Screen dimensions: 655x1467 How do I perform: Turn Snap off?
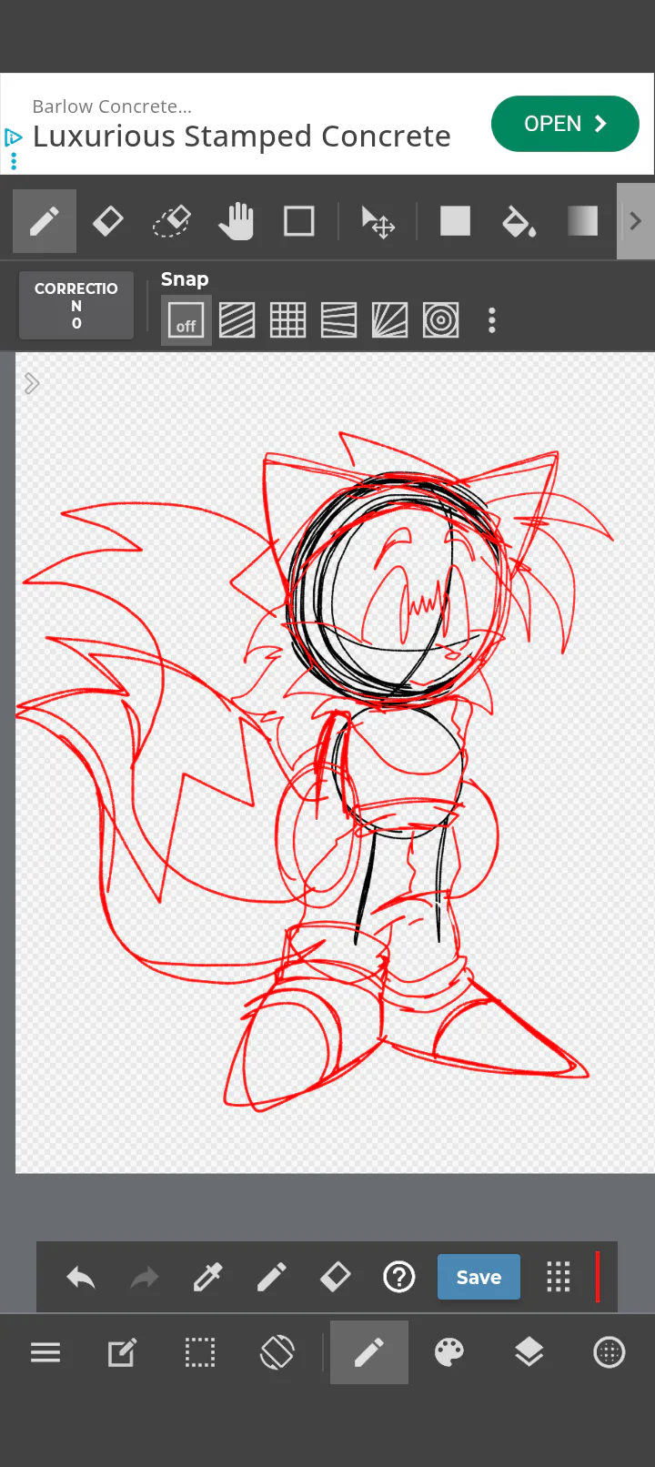click(186, 320)
